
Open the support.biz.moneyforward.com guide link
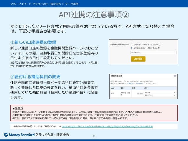(107, 126)
